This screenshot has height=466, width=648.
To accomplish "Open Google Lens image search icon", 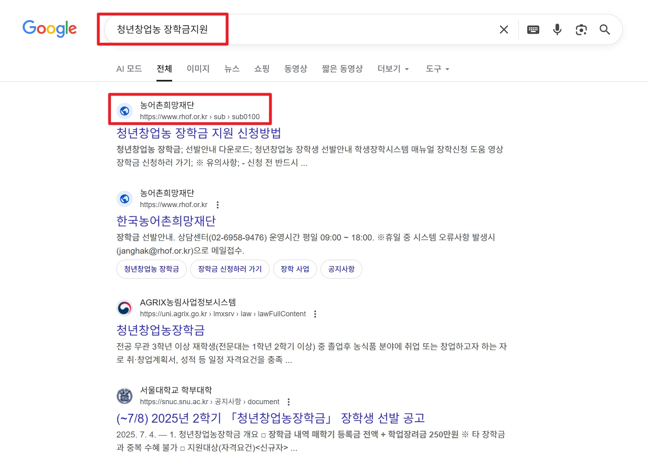I will (581, 29).
